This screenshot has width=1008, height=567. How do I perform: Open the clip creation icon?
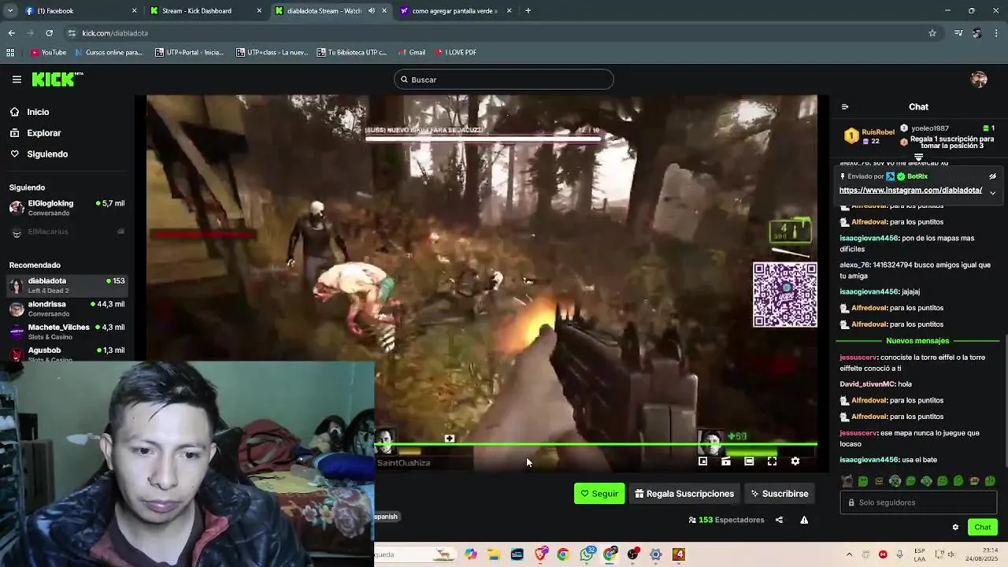coord(726,461)
